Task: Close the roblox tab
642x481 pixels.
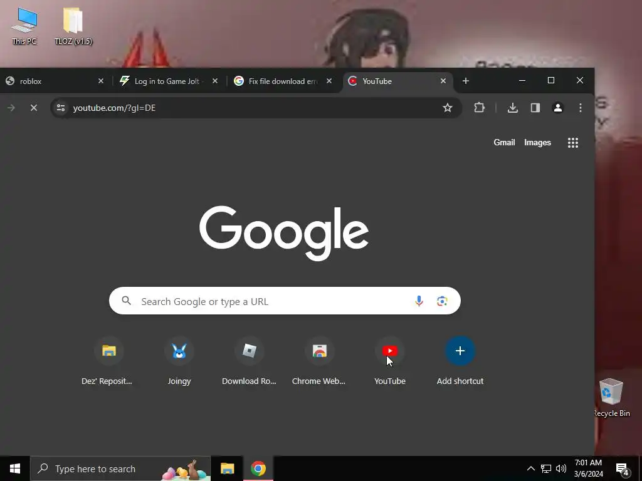Action: click(101, 81)
